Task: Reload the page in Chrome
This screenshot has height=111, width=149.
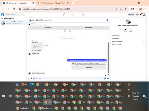Action: (14, 9)
